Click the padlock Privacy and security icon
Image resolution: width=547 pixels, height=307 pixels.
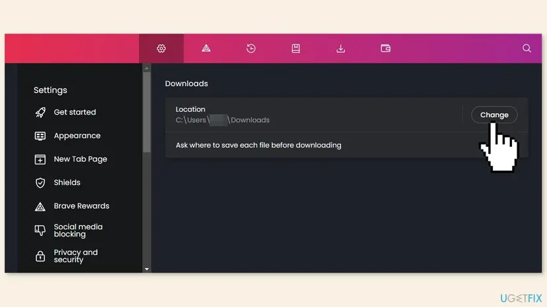[40, 256]
